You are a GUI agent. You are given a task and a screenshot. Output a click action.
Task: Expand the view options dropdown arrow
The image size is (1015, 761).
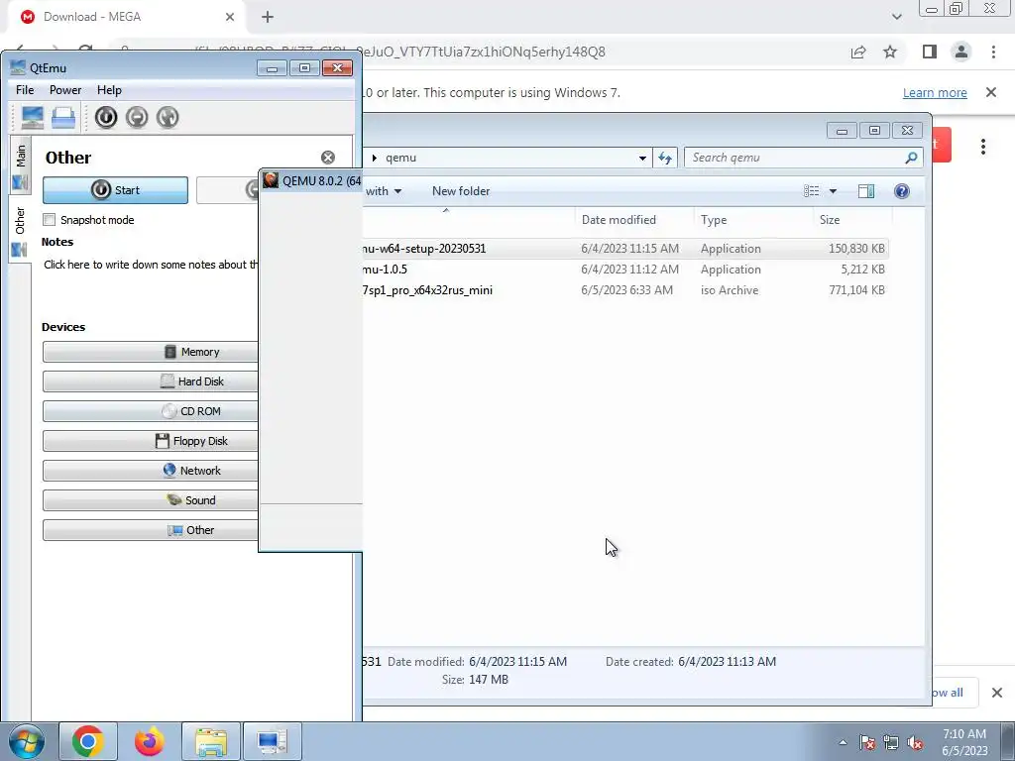(833, 191)
